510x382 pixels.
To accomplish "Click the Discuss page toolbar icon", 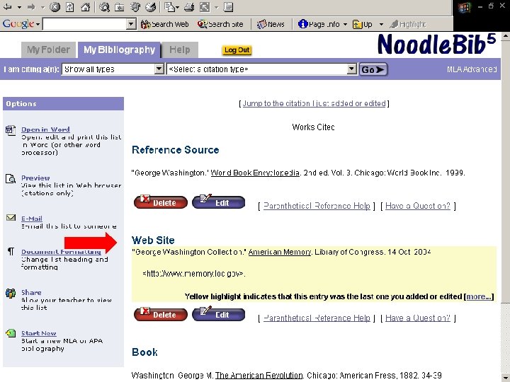I will (228, 6).
